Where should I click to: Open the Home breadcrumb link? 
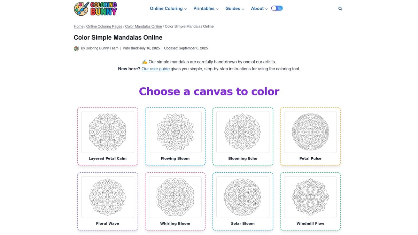78,26
